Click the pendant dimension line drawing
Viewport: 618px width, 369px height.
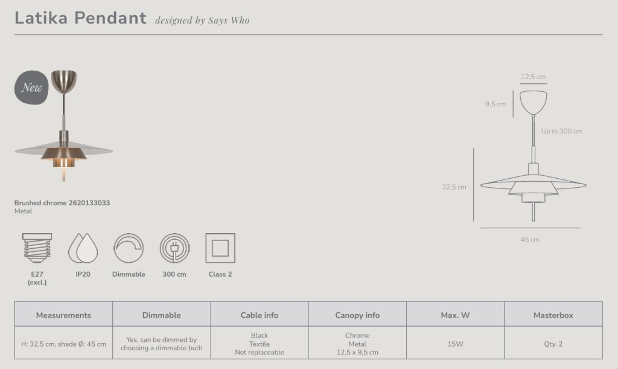[x=534, y=156]
